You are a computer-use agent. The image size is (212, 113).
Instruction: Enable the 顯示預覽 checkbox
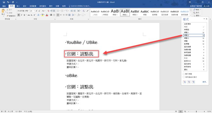(x=184, y=74)
